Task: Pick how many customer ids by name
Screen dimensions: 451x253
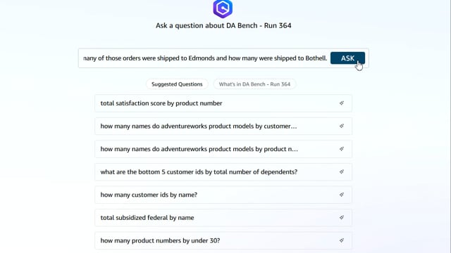Action: click(x=223, y=195)
